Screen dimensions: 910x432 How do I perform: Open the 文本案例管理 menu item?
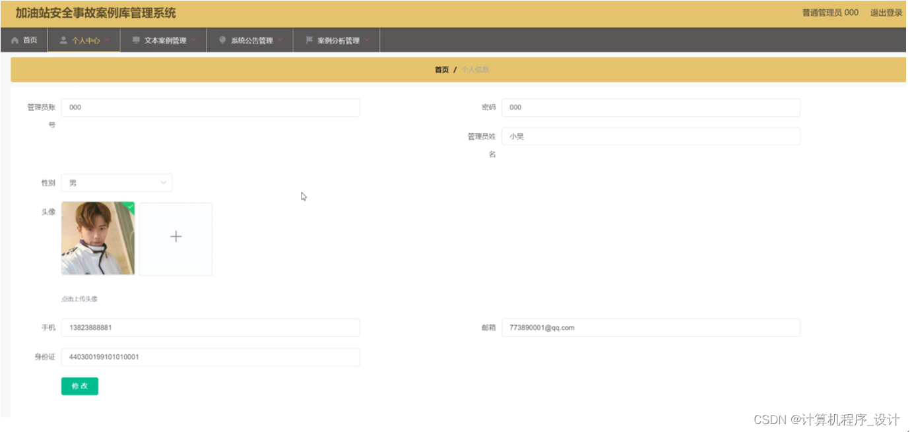(x=164, y=40)
